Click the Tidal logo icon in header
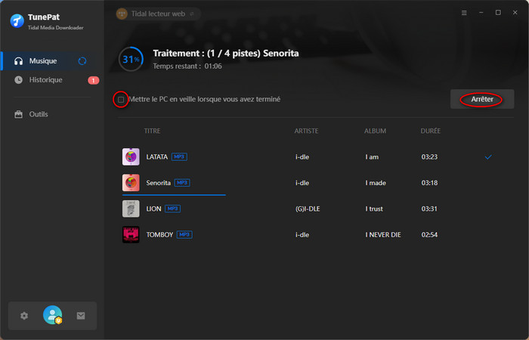Image resolution: width=529 pixels, height=340 pixels. (122, 14)
